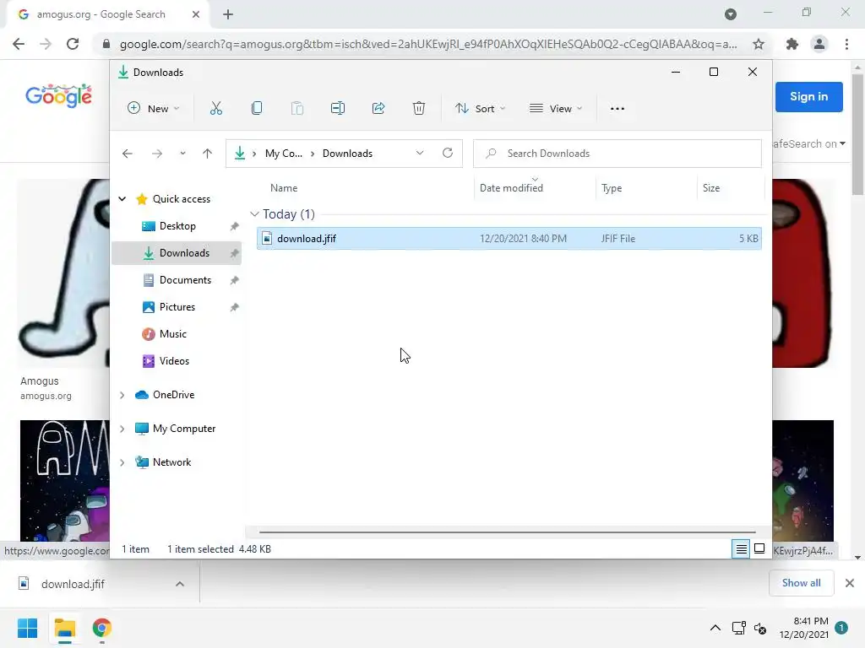Click the Type column header
Viewport: 865px width, 648px height.
pyautogui.click(x=646, y=188)
